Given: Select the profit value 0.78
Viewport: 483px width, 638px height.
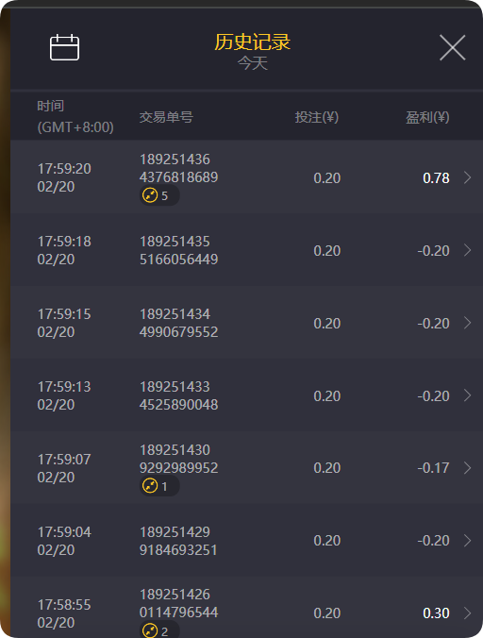Looking at the screenshot, I should coord(436,177).
